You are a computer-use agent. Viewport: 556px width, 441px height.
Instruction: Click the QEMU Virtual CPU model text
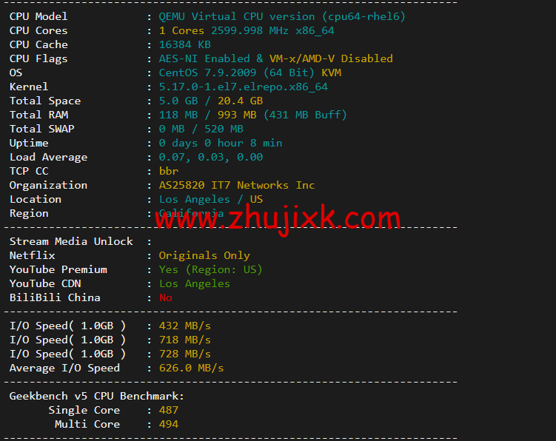(282, 17)
